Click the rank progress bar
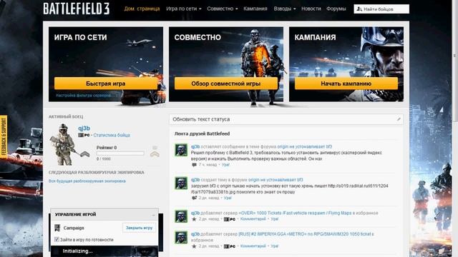458x257 pixels. [120, 153]
